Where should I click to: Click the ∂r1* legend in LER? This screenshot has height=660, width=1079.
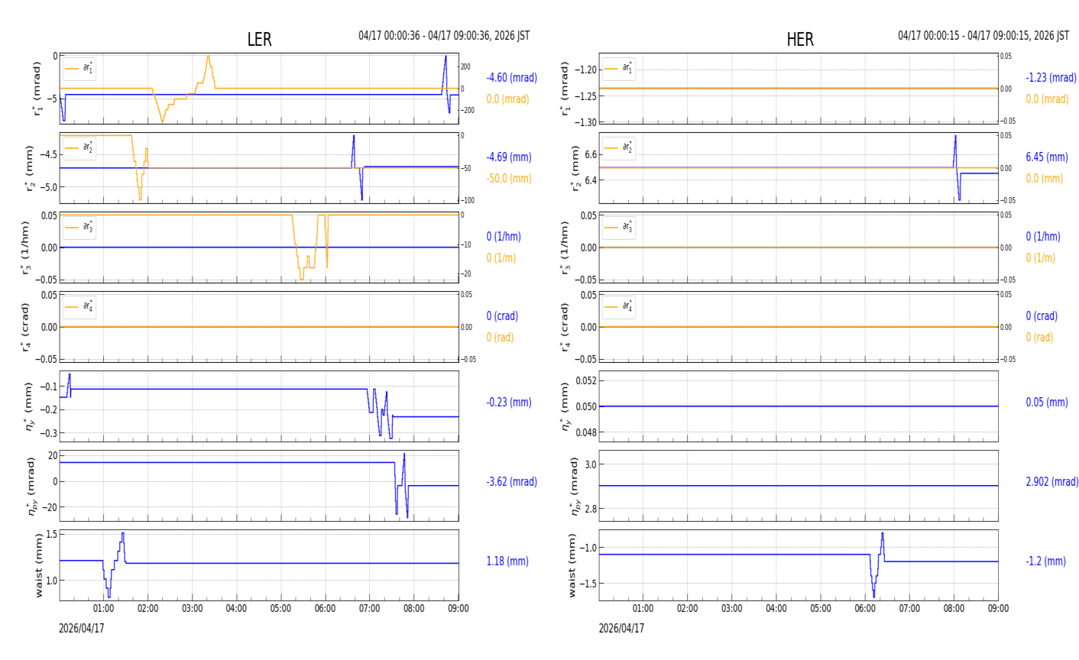click(x=79, y=68)
